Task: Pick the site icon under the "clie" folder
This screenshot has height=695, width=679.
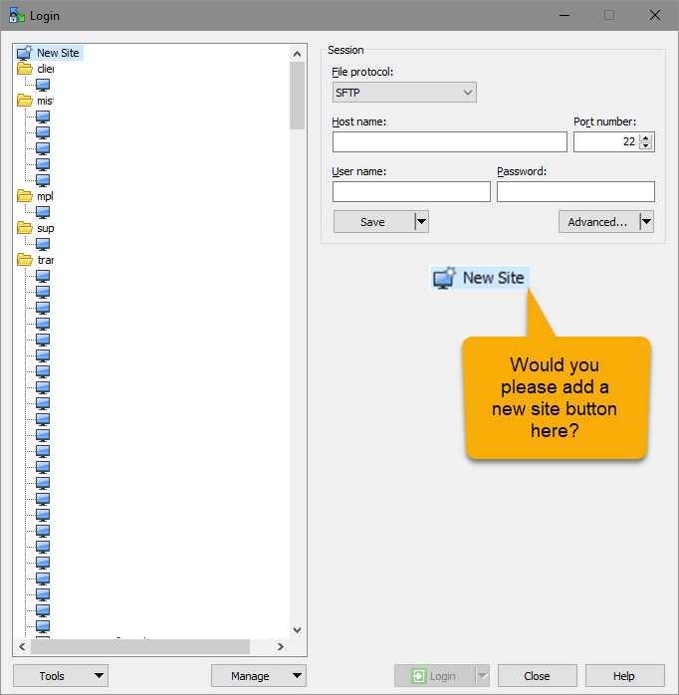Action: click(x=43, y=85)
